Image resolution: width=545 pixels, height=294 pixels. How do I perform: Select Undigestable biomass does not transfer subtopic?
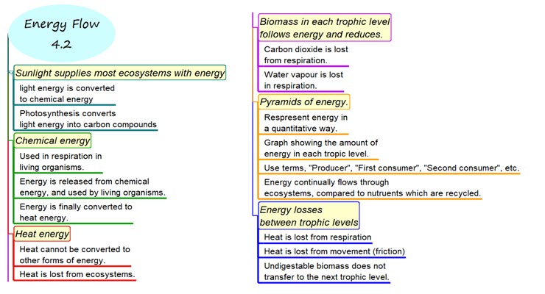point(326,271)
